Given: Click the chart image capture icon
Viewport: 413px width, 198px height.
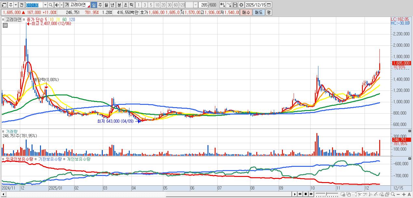Looking at the screenshot, I should pyautogui.click(x=387, y=194).
